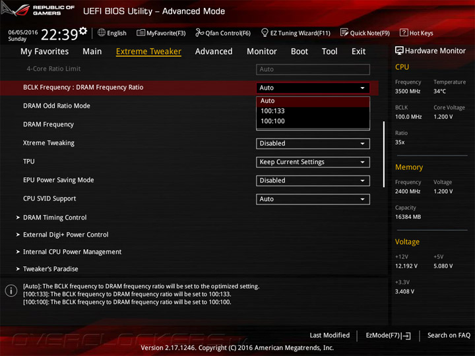Image resolution: width=475 pixels, height=356 pixels.
Task: Click the 16384 MB capacity value
Action: (x=408, y=217)
